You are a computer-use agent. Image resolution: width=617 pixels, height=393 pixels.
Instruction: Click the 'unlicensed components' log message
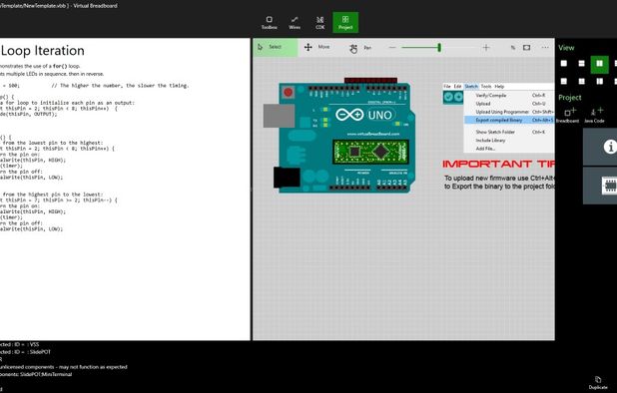pos(64,367)
